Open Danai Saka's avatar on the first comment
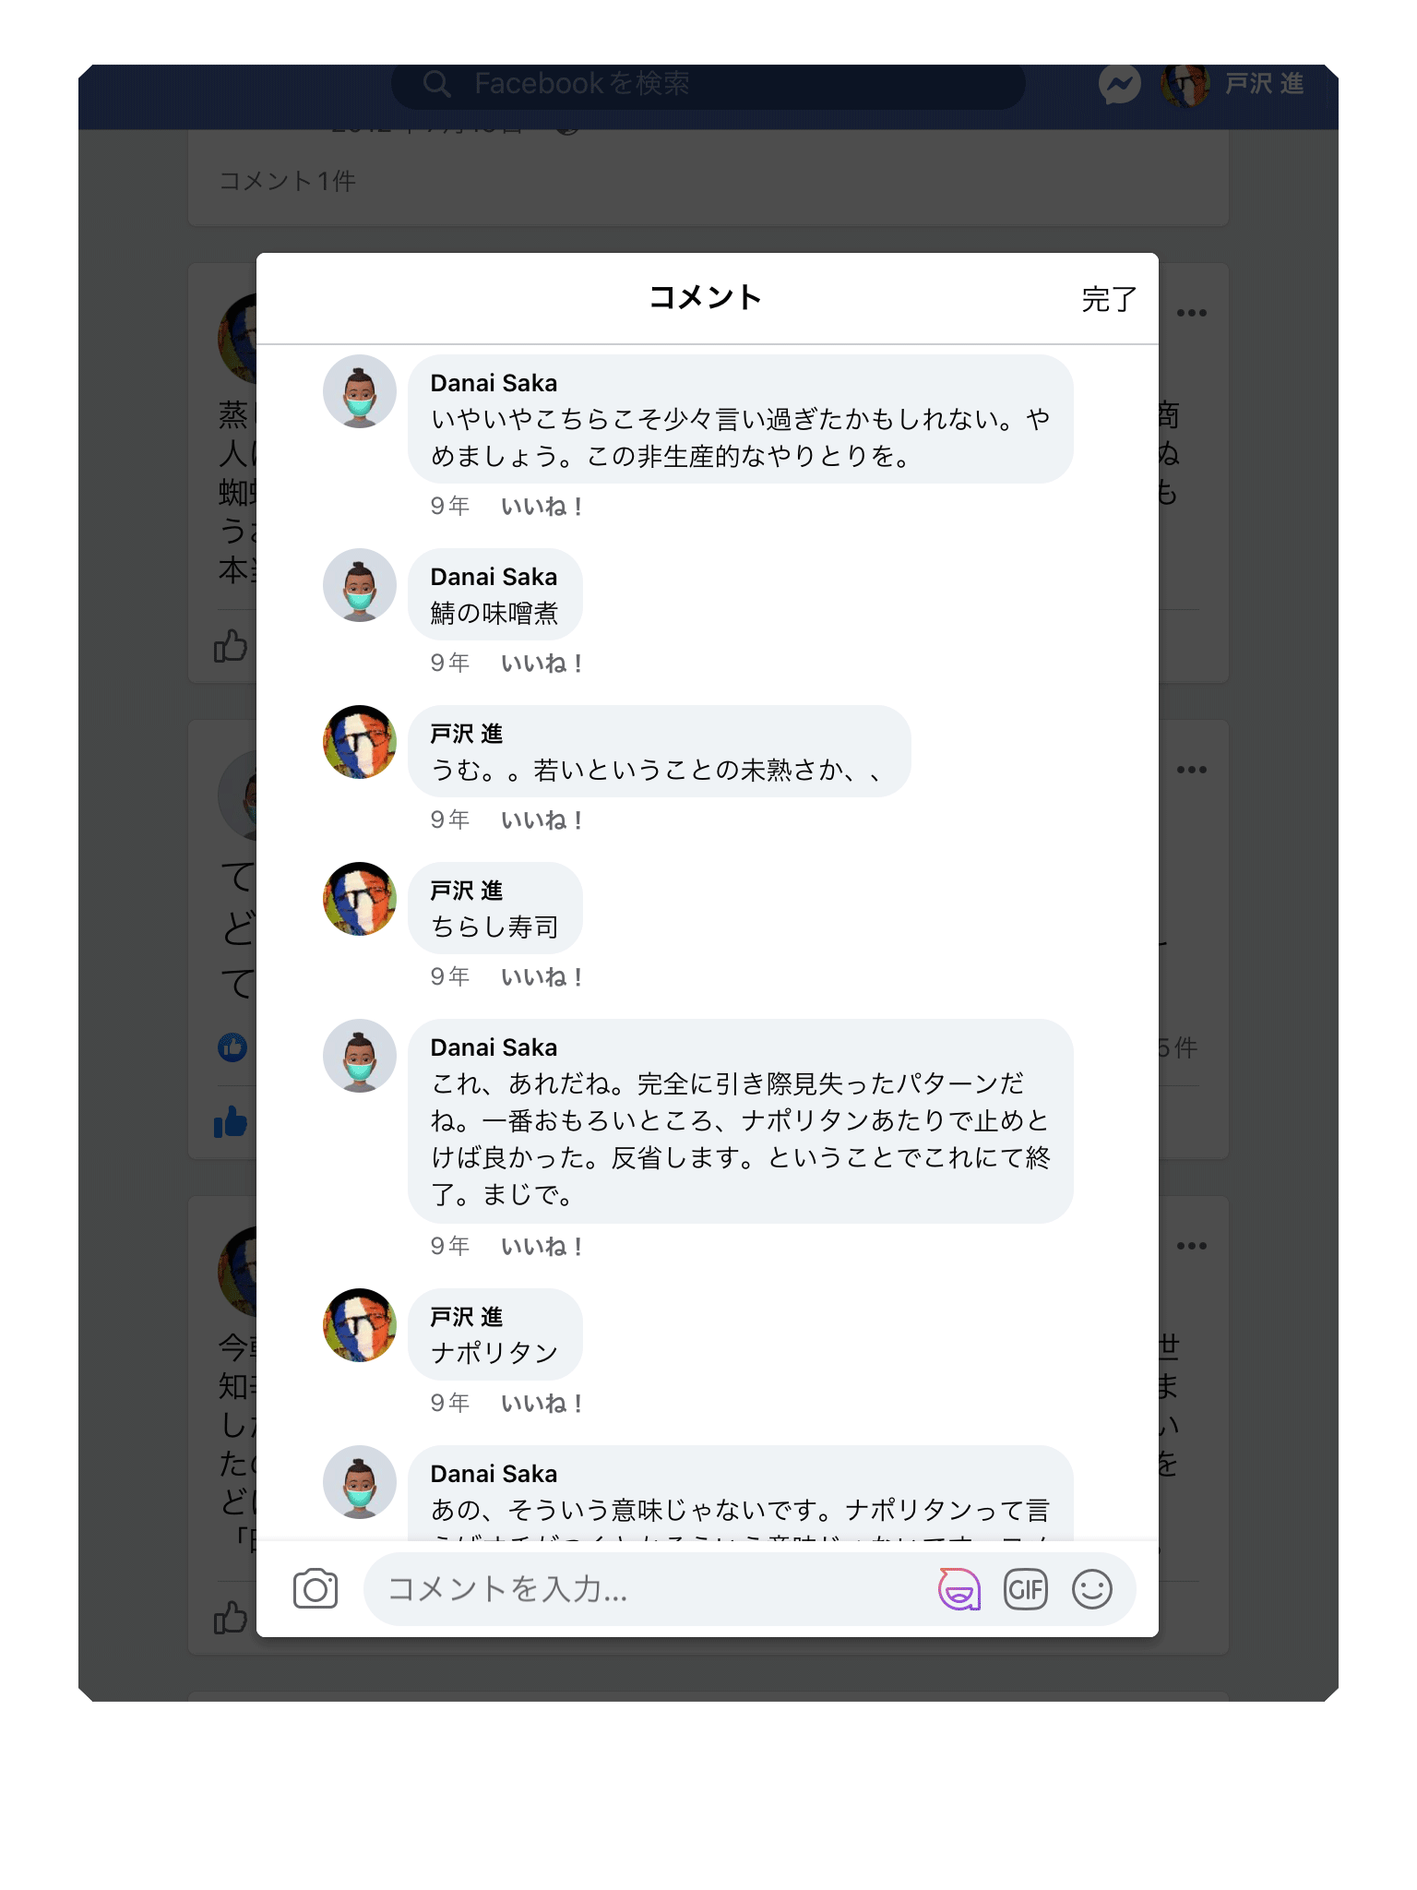Image resolution: width=1417 pixels, height=1890 pixels. click(360, 391)
